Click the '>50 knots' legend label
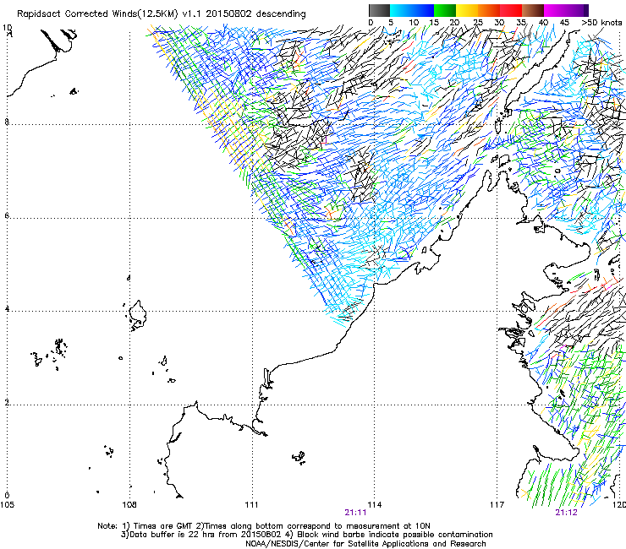Screen dimensions: 626x549 tap(601, 22)
